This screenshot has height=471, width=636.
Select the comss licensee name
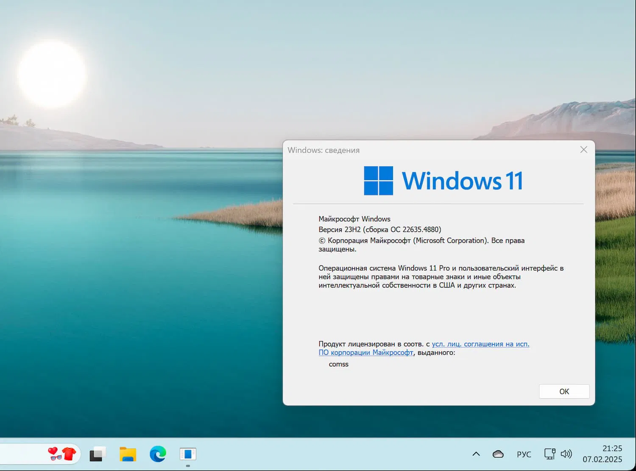tap(338, 364)
